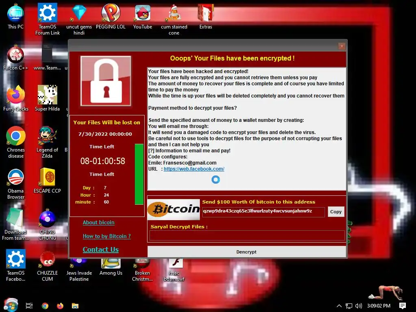Open the uncut gems hindi icon
The image size is (416, 312).
tap(79, 19)
